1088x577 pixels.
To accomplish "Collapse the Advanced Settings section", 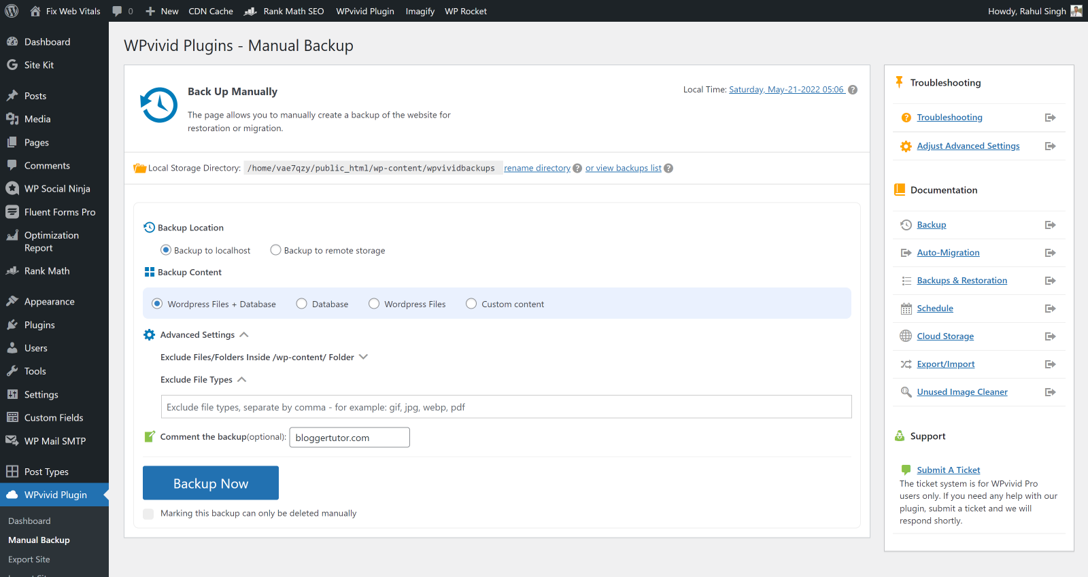I will (244, 334).
